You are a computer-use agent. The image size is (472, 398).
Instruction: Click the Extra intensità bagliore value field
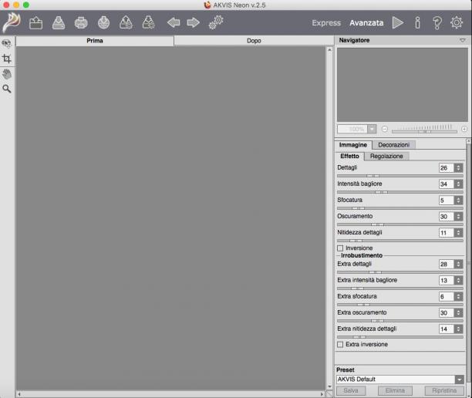pos(446,281)
